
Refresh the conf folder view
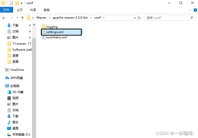pos(139,18)
